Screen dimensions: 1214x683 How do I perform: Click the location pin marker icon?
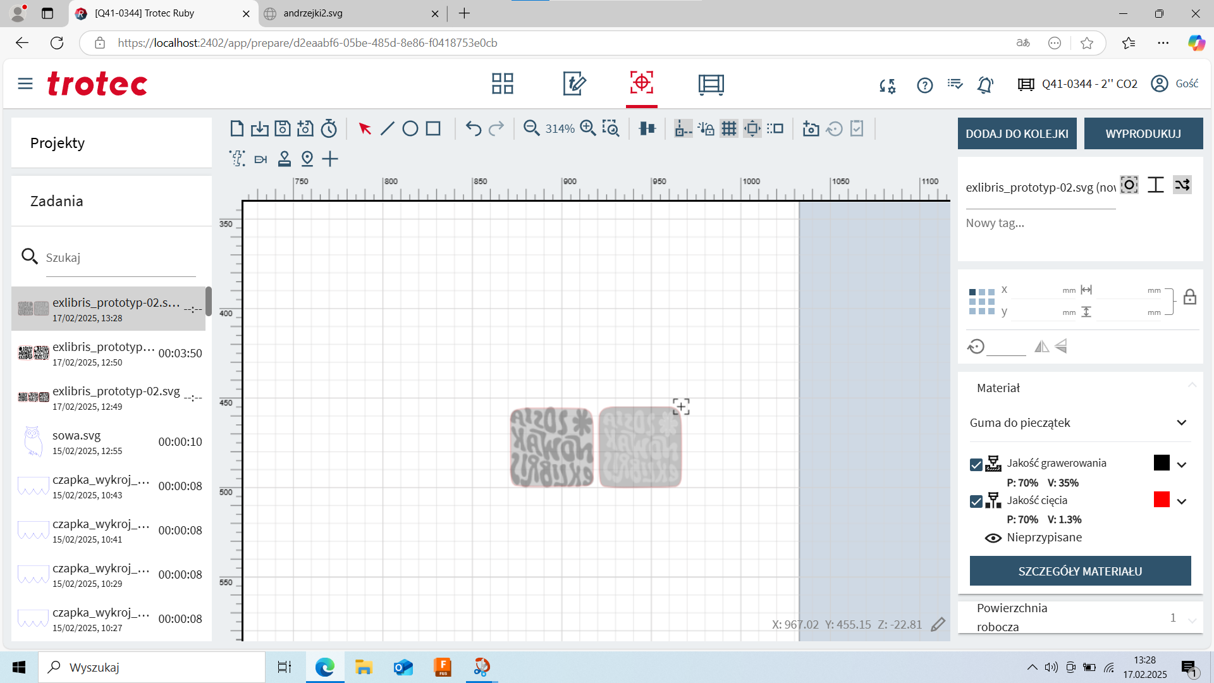(x=307, y=158)
